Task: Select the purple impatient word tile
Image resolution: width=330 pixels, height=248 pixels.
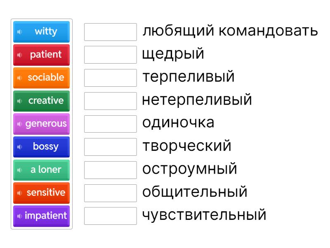Action: click(x=45, y=216)
